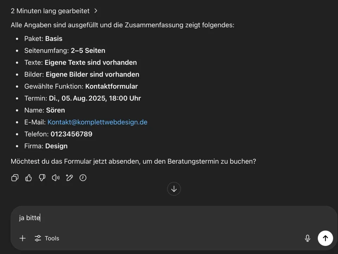The height and width of the screenshot is (254, 338).
Task: Open the Kontakt@komplettwebdesign.de email link
Action: tap(98, 122)
